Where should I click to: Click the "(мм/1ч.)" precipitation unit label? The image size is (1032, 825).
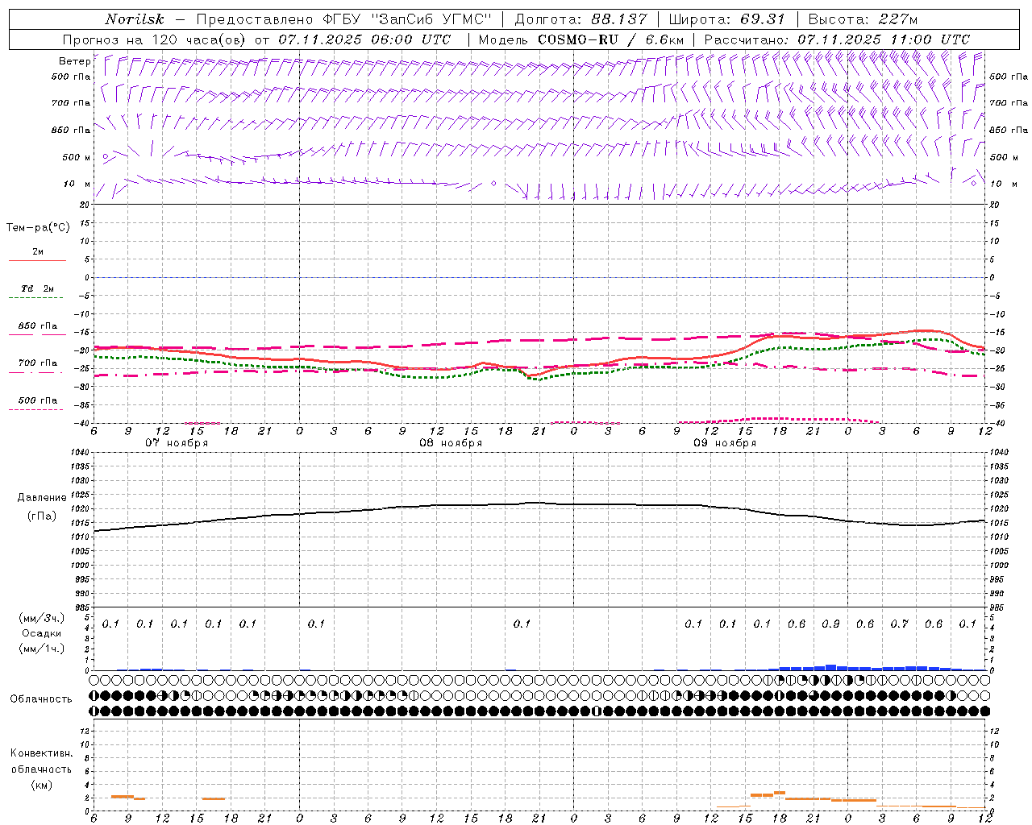[42, 649]
